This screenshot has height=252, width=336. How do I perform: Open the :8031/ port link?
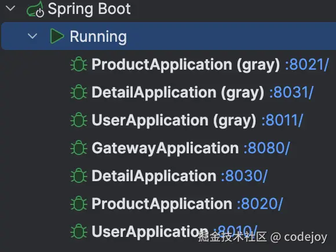(x=291, y=92)
